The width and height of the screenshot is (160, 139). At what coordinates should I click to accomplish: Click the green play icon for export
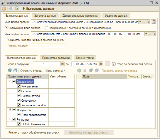(x=24, y=8)
